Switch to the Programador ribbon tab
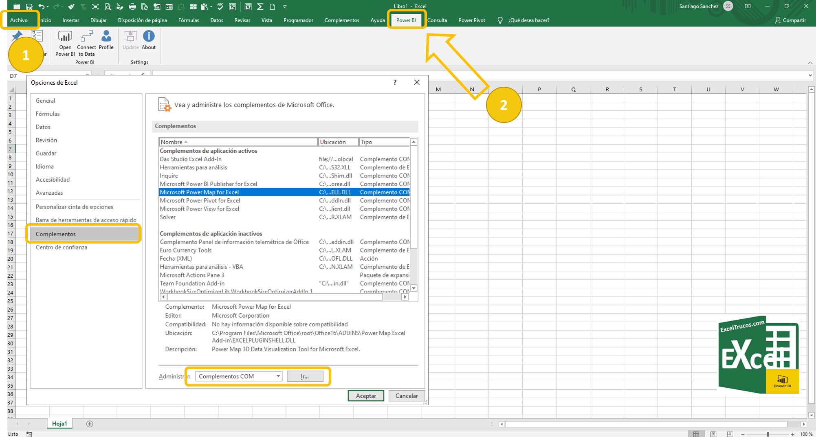The height and width of the screenshot is (437, 816). pyautogui.click(x=298, y=20)
